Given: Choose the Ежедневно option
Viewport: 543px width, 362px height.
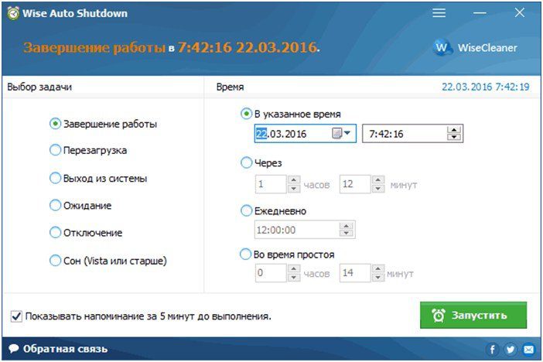Looking at the screenshot, I should pos(274,210).
